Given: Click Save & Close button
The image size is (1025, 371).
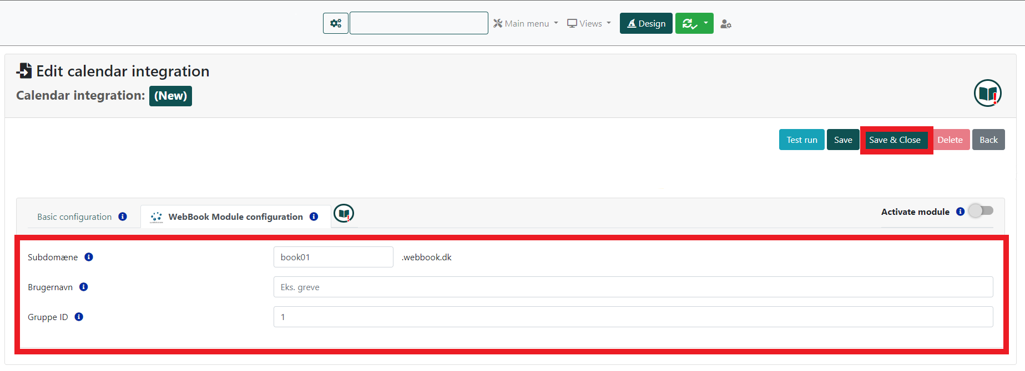Looking at the screenshot, I should coord(895,140).
